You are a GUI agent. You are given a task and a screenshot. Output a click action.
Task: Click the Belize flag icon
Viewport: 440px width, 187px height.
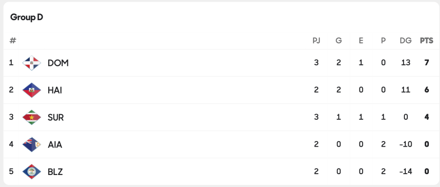(x=31, y=172)
